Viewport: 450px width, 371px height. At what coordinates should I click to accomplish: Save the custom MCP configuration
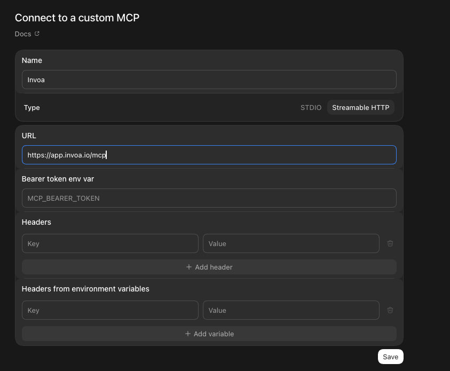coord(390,357)
